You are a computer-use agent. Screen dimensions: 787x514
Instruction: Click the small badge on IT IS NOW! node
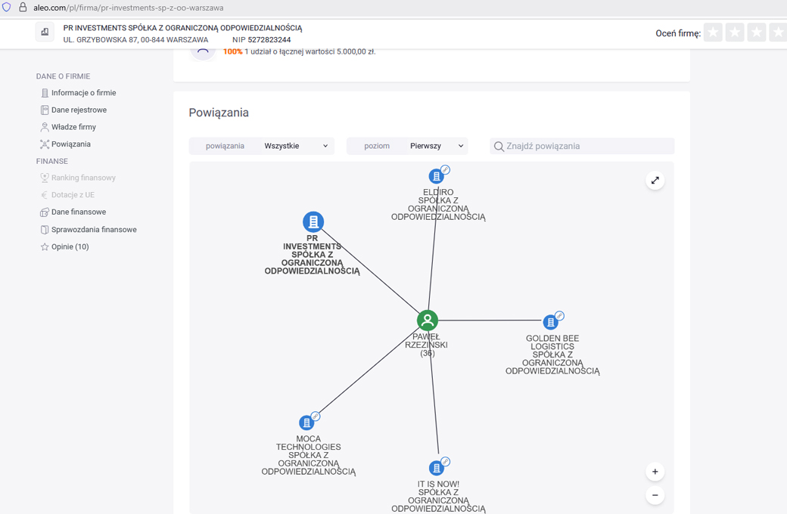tap(445, 461)
